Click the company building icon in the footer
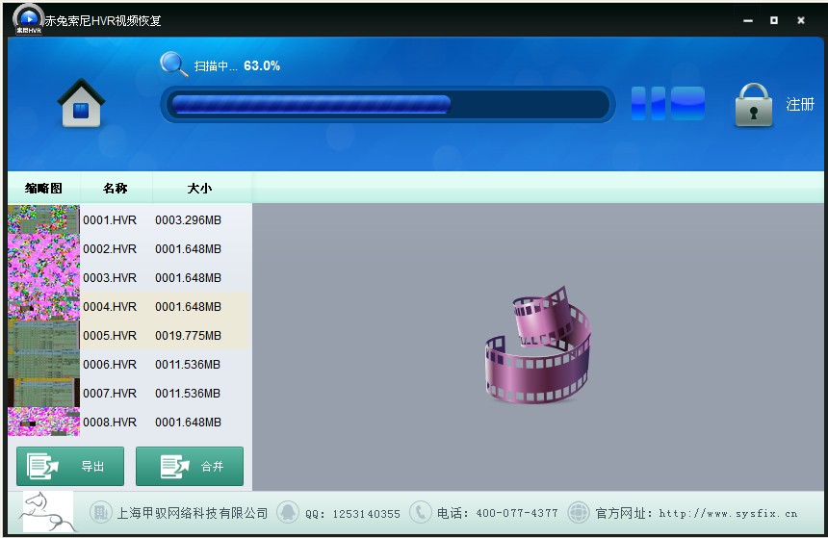828x538 pixels. click(100, 512)
